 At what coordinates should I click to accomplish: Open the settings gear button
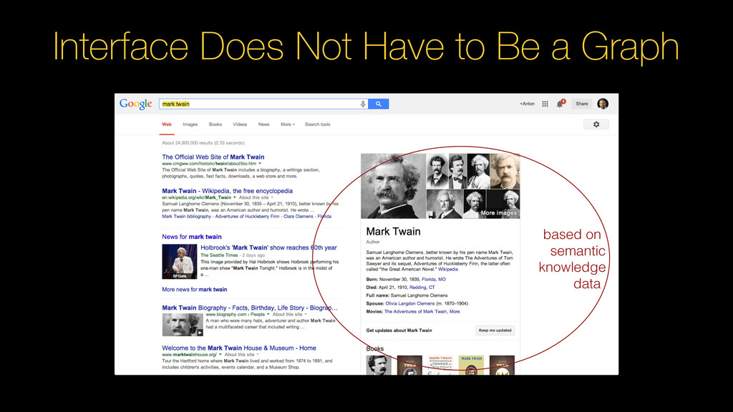coord(596,124)
